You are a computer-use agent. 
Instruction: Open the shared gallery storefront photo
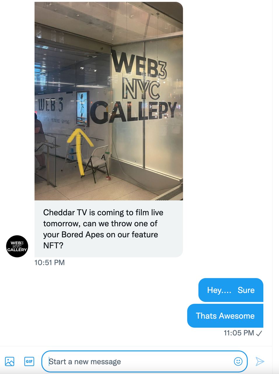point(109,101)
